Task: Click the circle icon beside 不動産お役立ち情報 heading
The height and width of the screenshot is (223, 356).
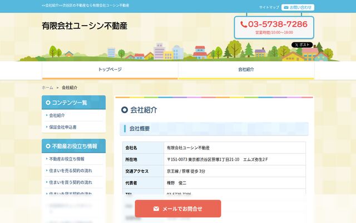Action: point(48,146)
